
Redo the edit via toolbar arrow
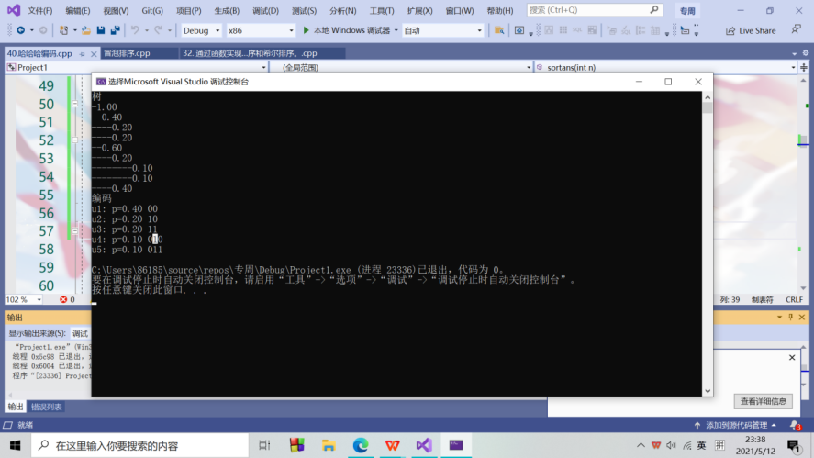tap(159, 30)
